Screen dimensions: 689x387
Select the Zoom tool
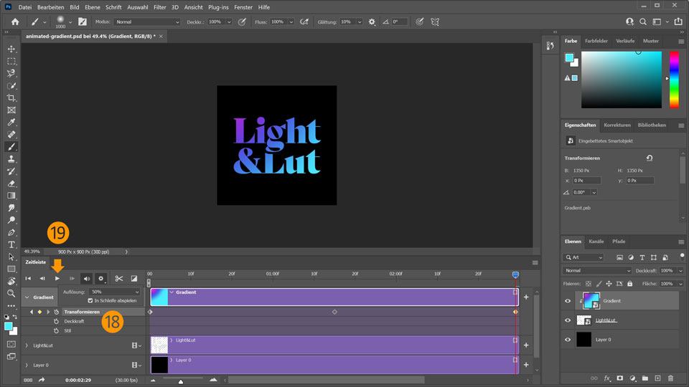click(x=11, y=293)
